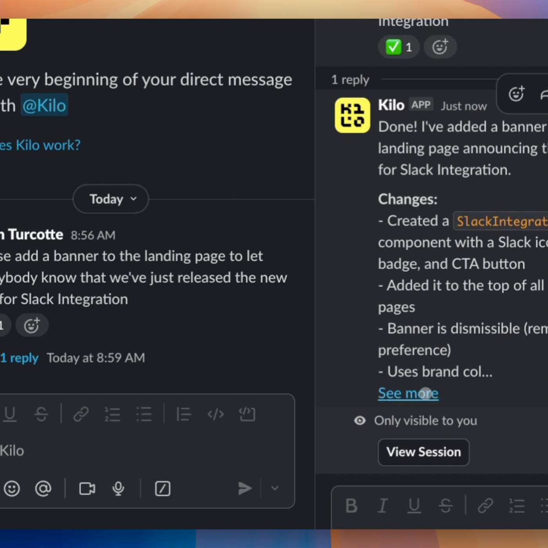
Task: Click the View Session button
Action: coord(423,452)
